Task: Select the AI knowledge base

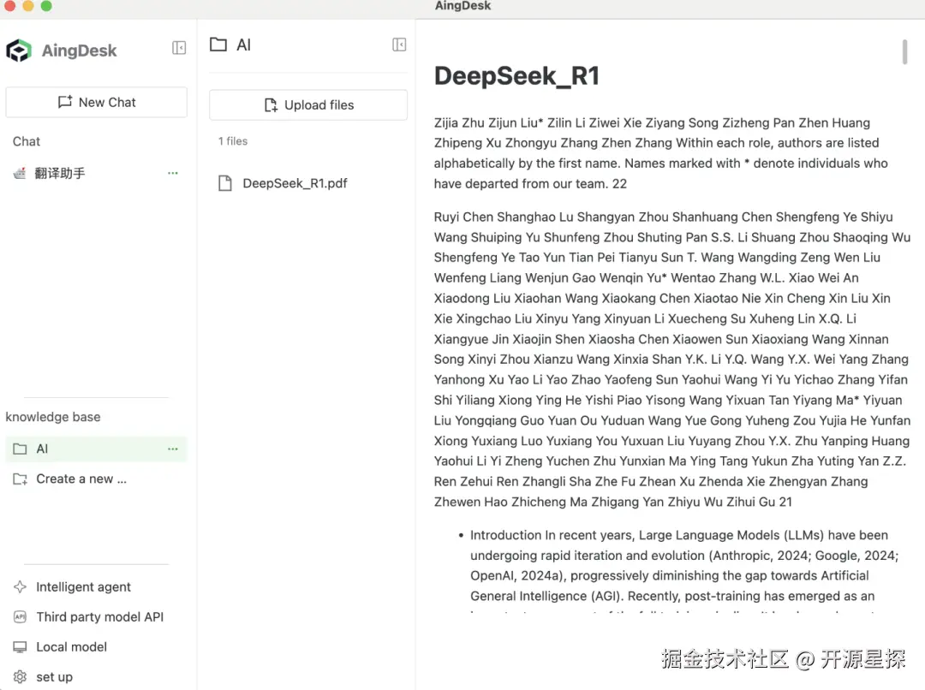Action: (x=97, y=449)
